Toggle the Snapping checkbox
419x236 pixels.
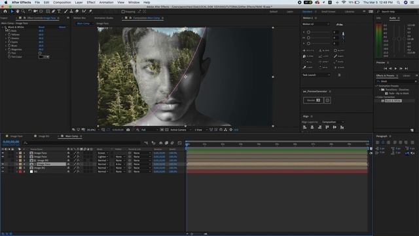click(x=123, y=12)
